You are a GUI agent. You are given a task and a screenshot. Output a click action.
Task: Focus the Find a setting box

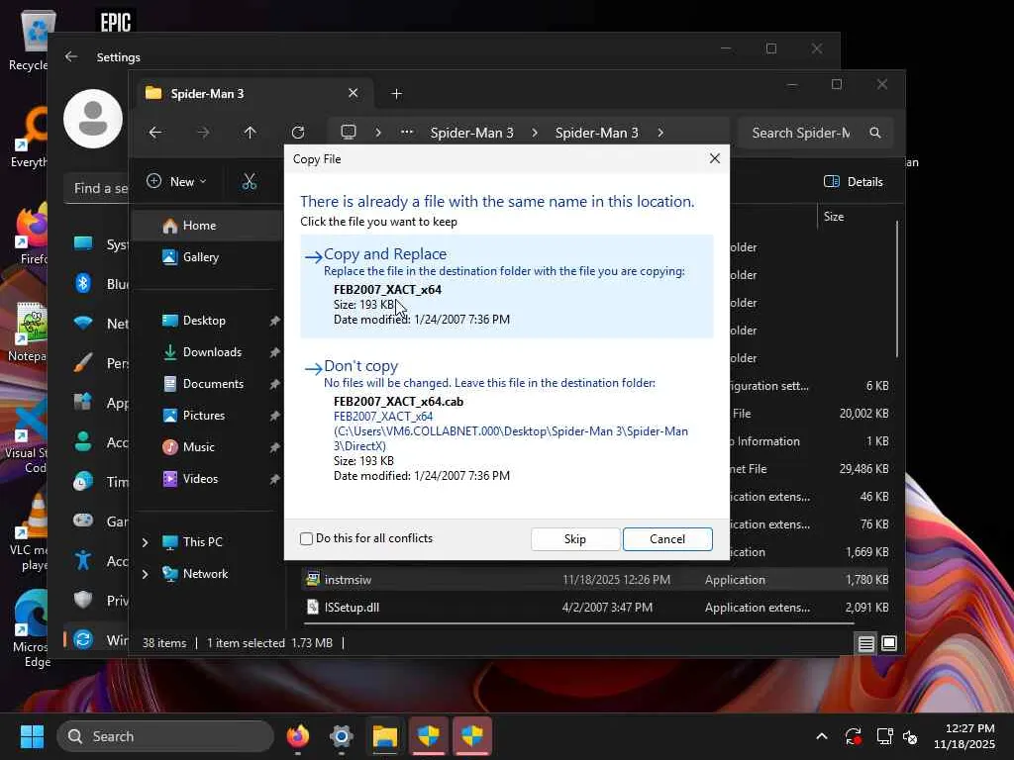(x=97, y=189)
